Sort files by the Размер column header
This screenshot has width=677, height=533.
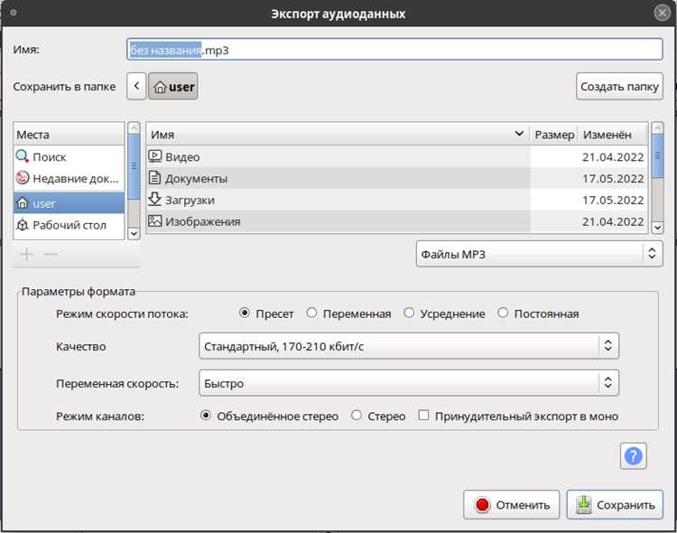pos(554,135)
